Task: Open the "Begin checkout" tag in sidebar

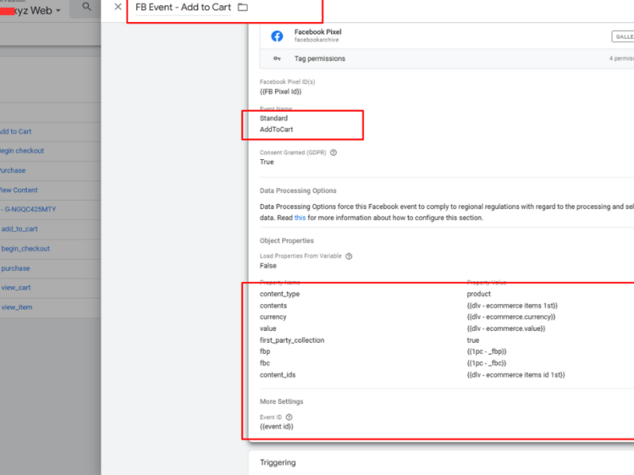Action: click(x=22, y=150)
